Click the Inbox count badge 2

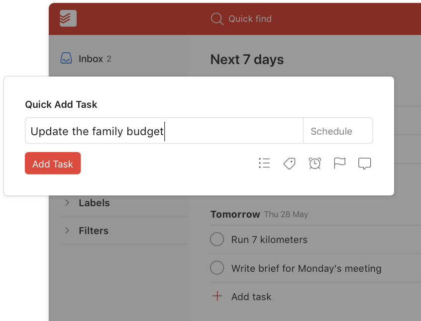(x=109, y=59)
